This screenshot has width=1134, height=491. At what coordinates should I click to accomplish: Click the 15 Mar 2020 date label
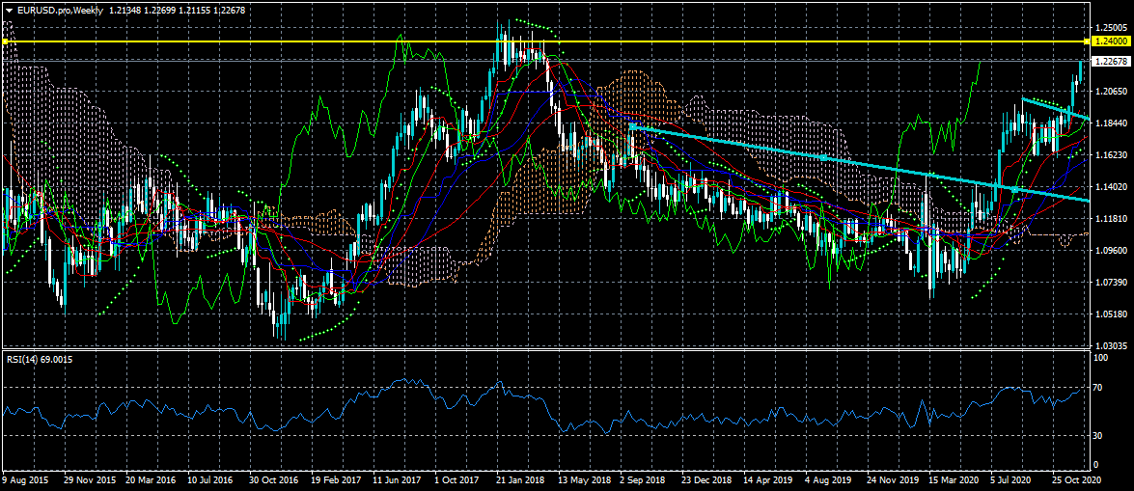(954, 479)
